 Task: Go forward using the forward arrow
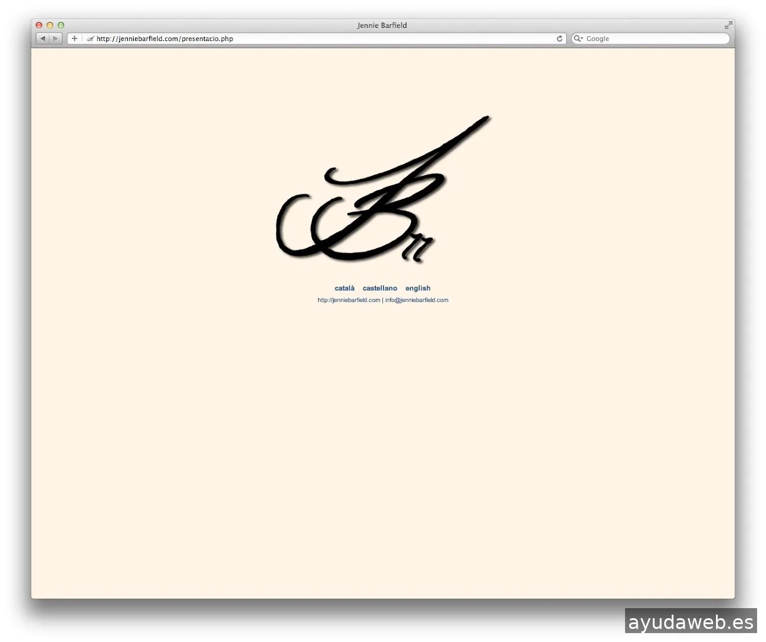(x=55, y=39)
